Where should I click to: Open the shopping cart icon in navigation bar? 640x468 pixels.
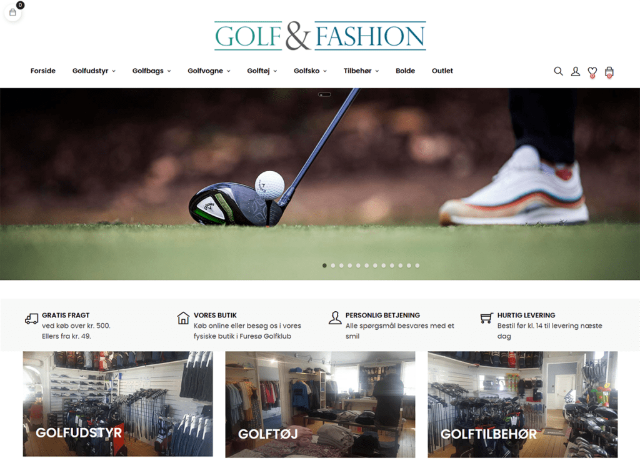coord(609,72)
